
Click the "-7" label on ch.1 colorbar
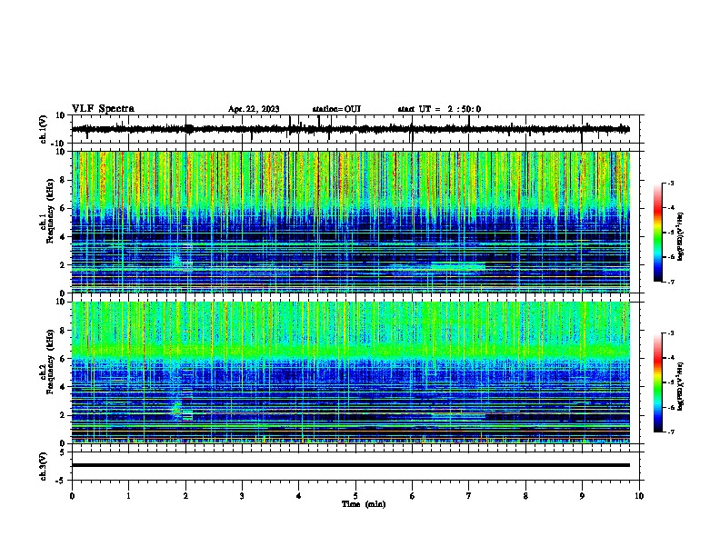670,282
